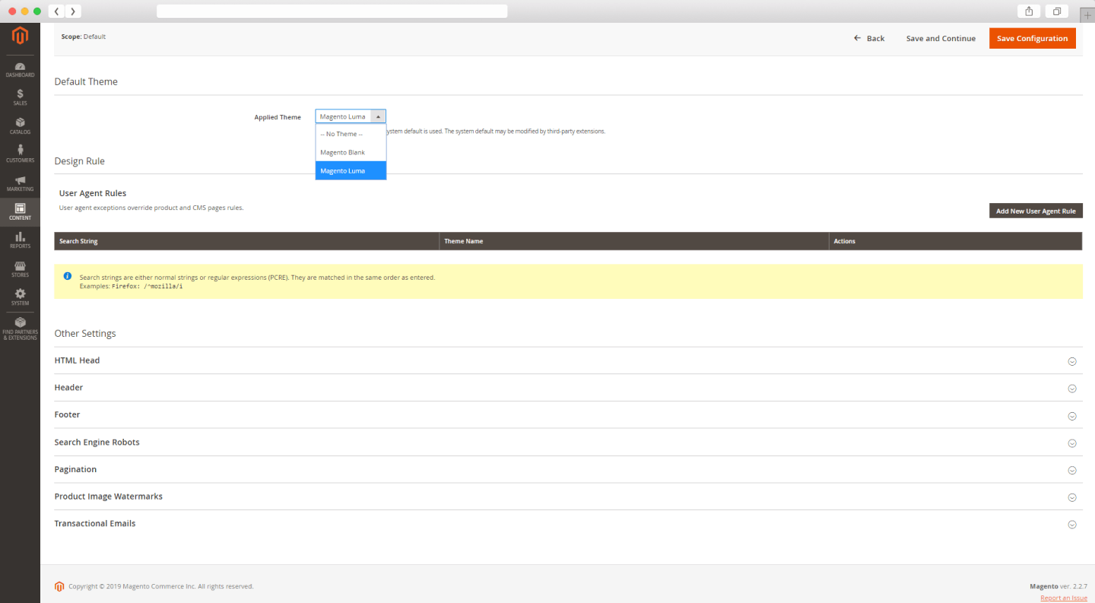This screenshot has width=1095, height=603.
Task: Click the Applied Theme field label
Action: 278,117
